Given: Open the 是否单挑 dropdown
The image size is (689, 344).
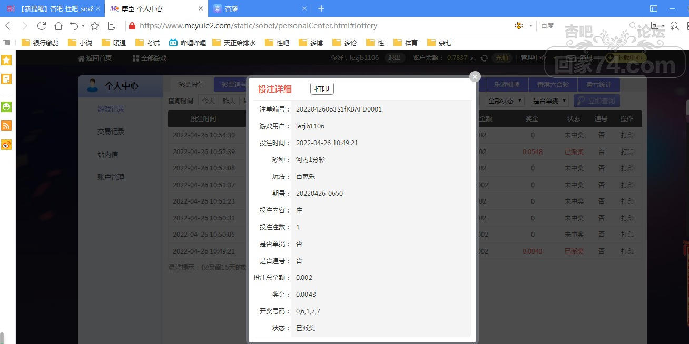Looking at the screenshot, I should [549, 100].
